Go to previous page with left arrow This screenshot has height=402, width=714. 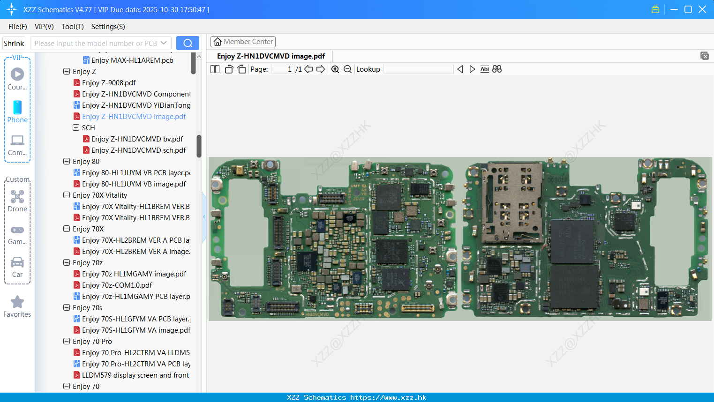pos(308,69)
